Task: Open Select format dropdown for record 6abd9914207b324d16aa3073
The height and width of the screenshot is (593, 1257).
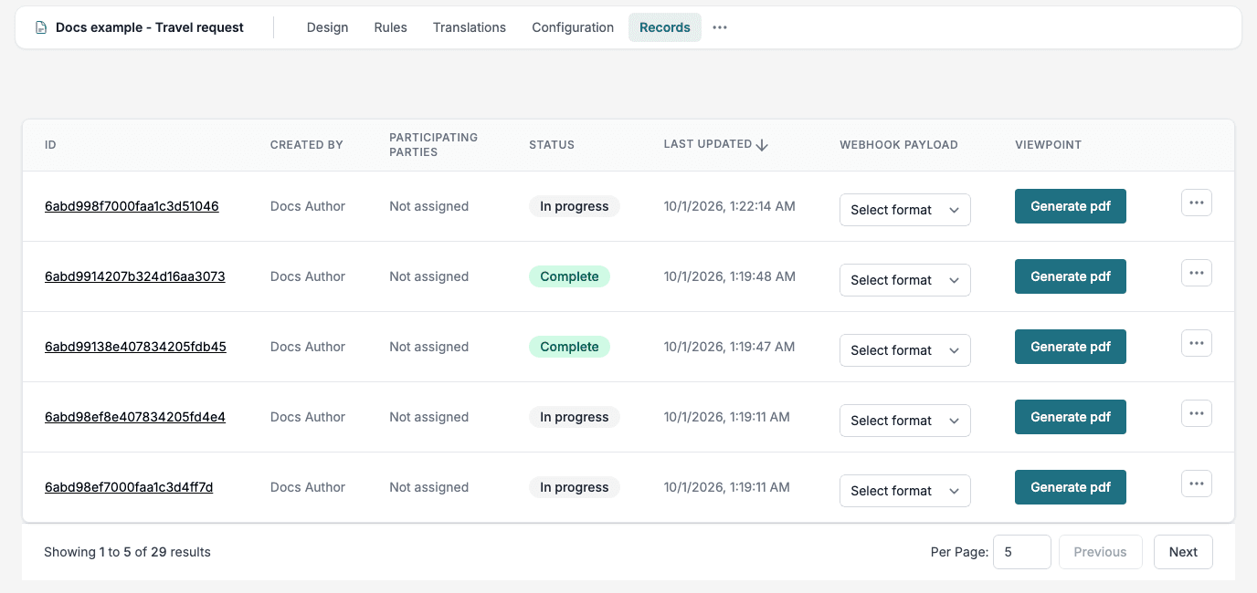Action: [x=905, y=280]
